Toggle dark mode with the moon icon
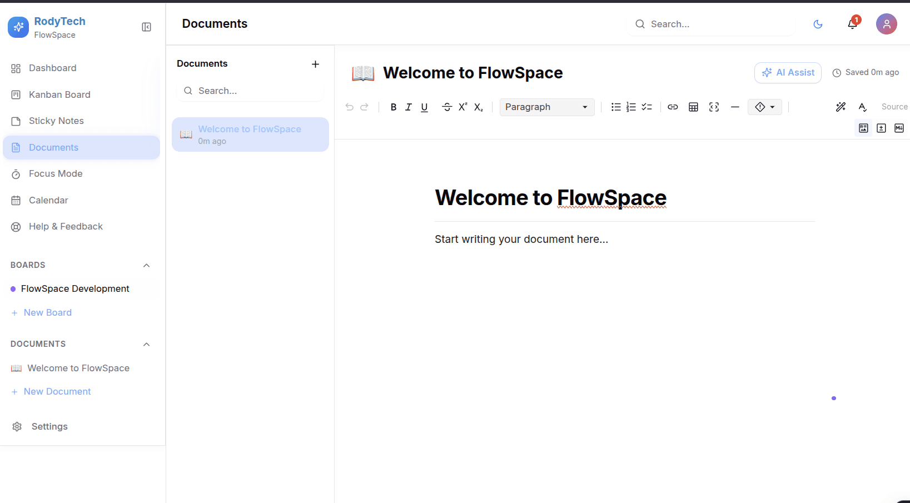Screen dimensions: 910x503 coord(818,24)
